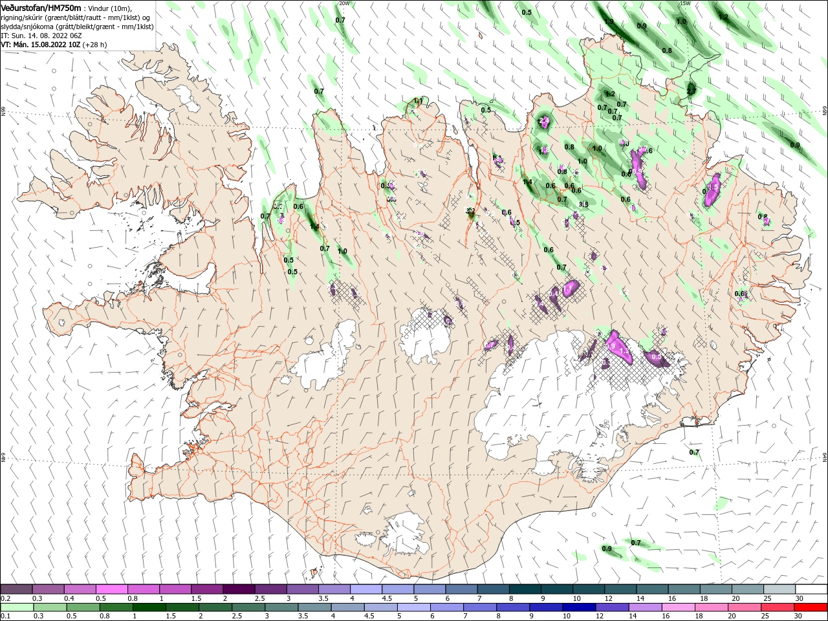The image size is (828, 621).
Task: Click the 15W longitude label at top
Action: [x=685, y=3]
